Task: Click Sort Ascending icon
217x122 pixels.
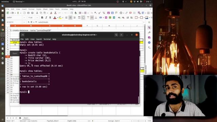Action: coord(96,13)
